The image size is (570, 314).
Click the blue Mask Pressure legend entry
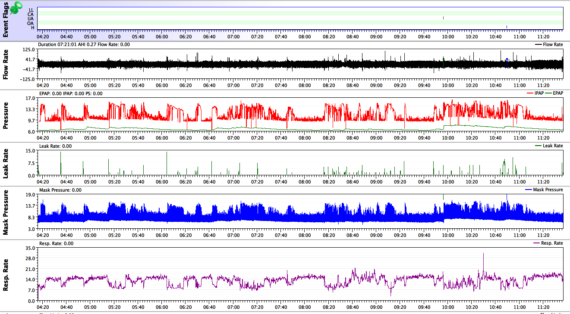coord(544,190)
